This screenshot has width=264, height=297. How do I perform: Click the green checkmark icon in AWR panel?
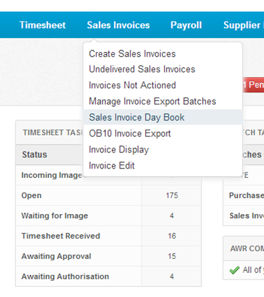click(x=235, y=270)
